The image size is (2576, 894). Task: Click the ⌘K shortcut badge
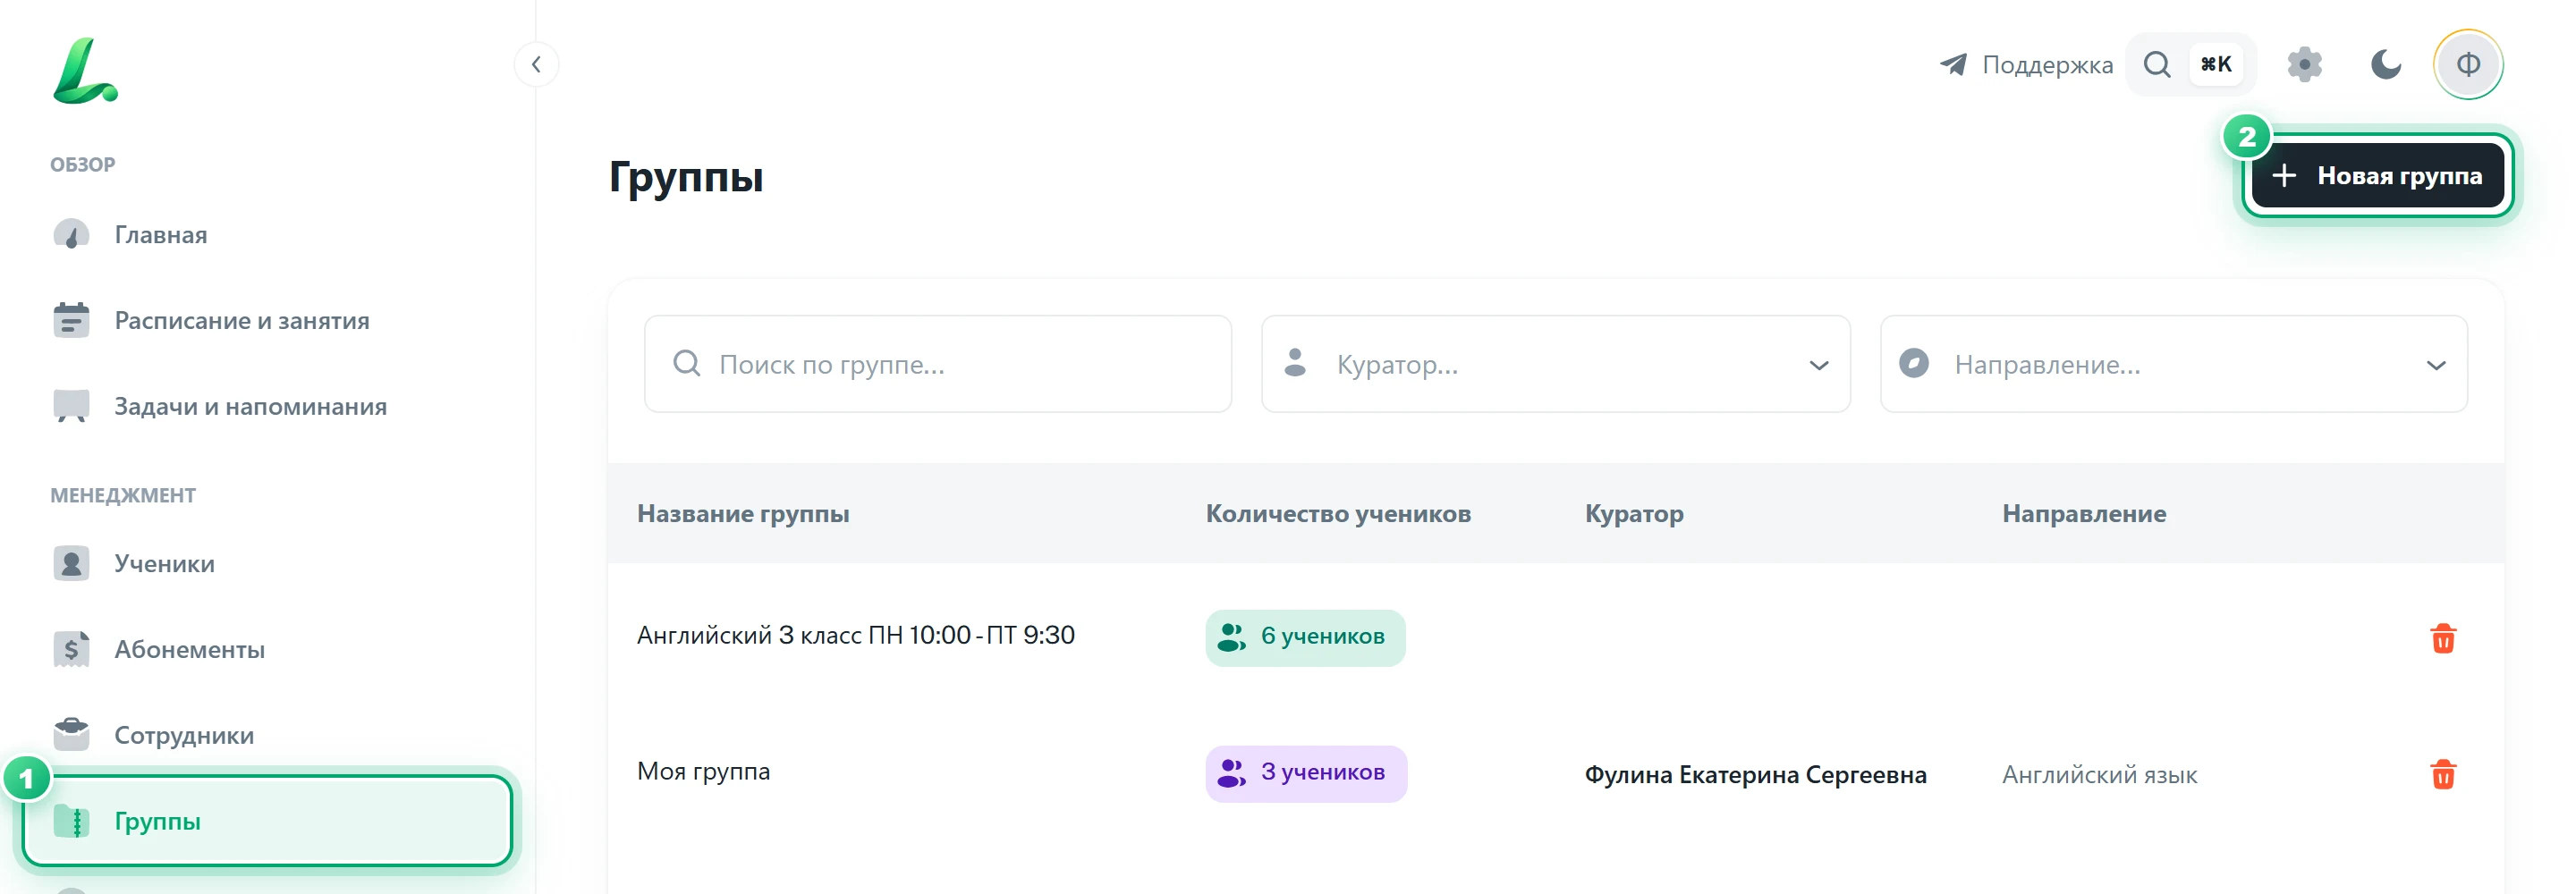click(x=2216, y=65)
